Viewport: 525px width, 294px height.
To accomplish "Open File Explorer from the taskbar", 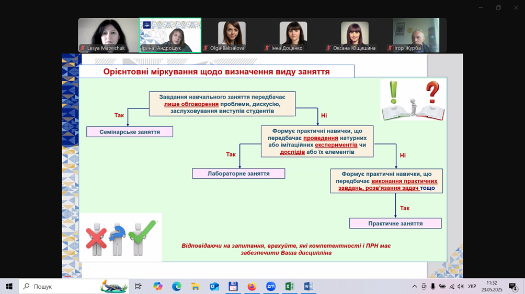I will tap(195, 286).
